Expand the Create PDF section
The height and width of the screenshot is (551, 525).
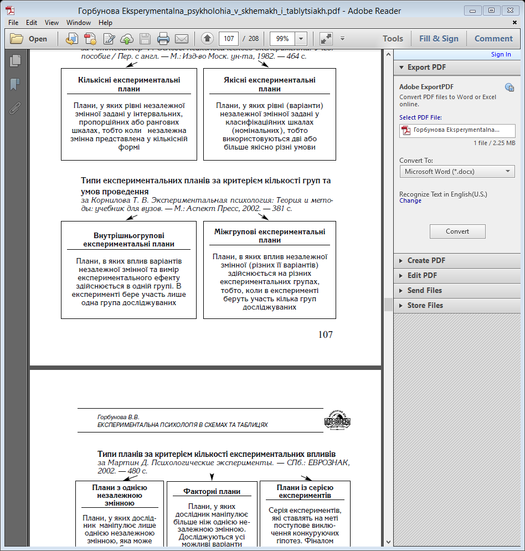tap(426, 260)
